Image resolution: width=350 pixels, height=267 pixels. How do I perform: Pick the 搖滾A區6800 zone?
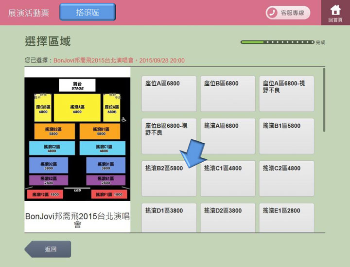[x=227, y=136]
